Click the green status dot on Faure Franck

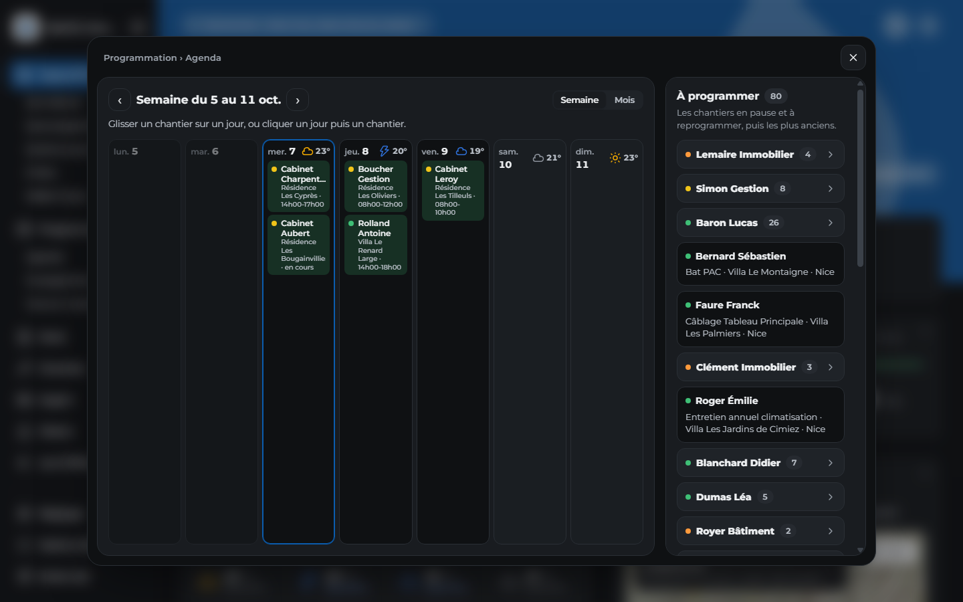coord(688,305)
